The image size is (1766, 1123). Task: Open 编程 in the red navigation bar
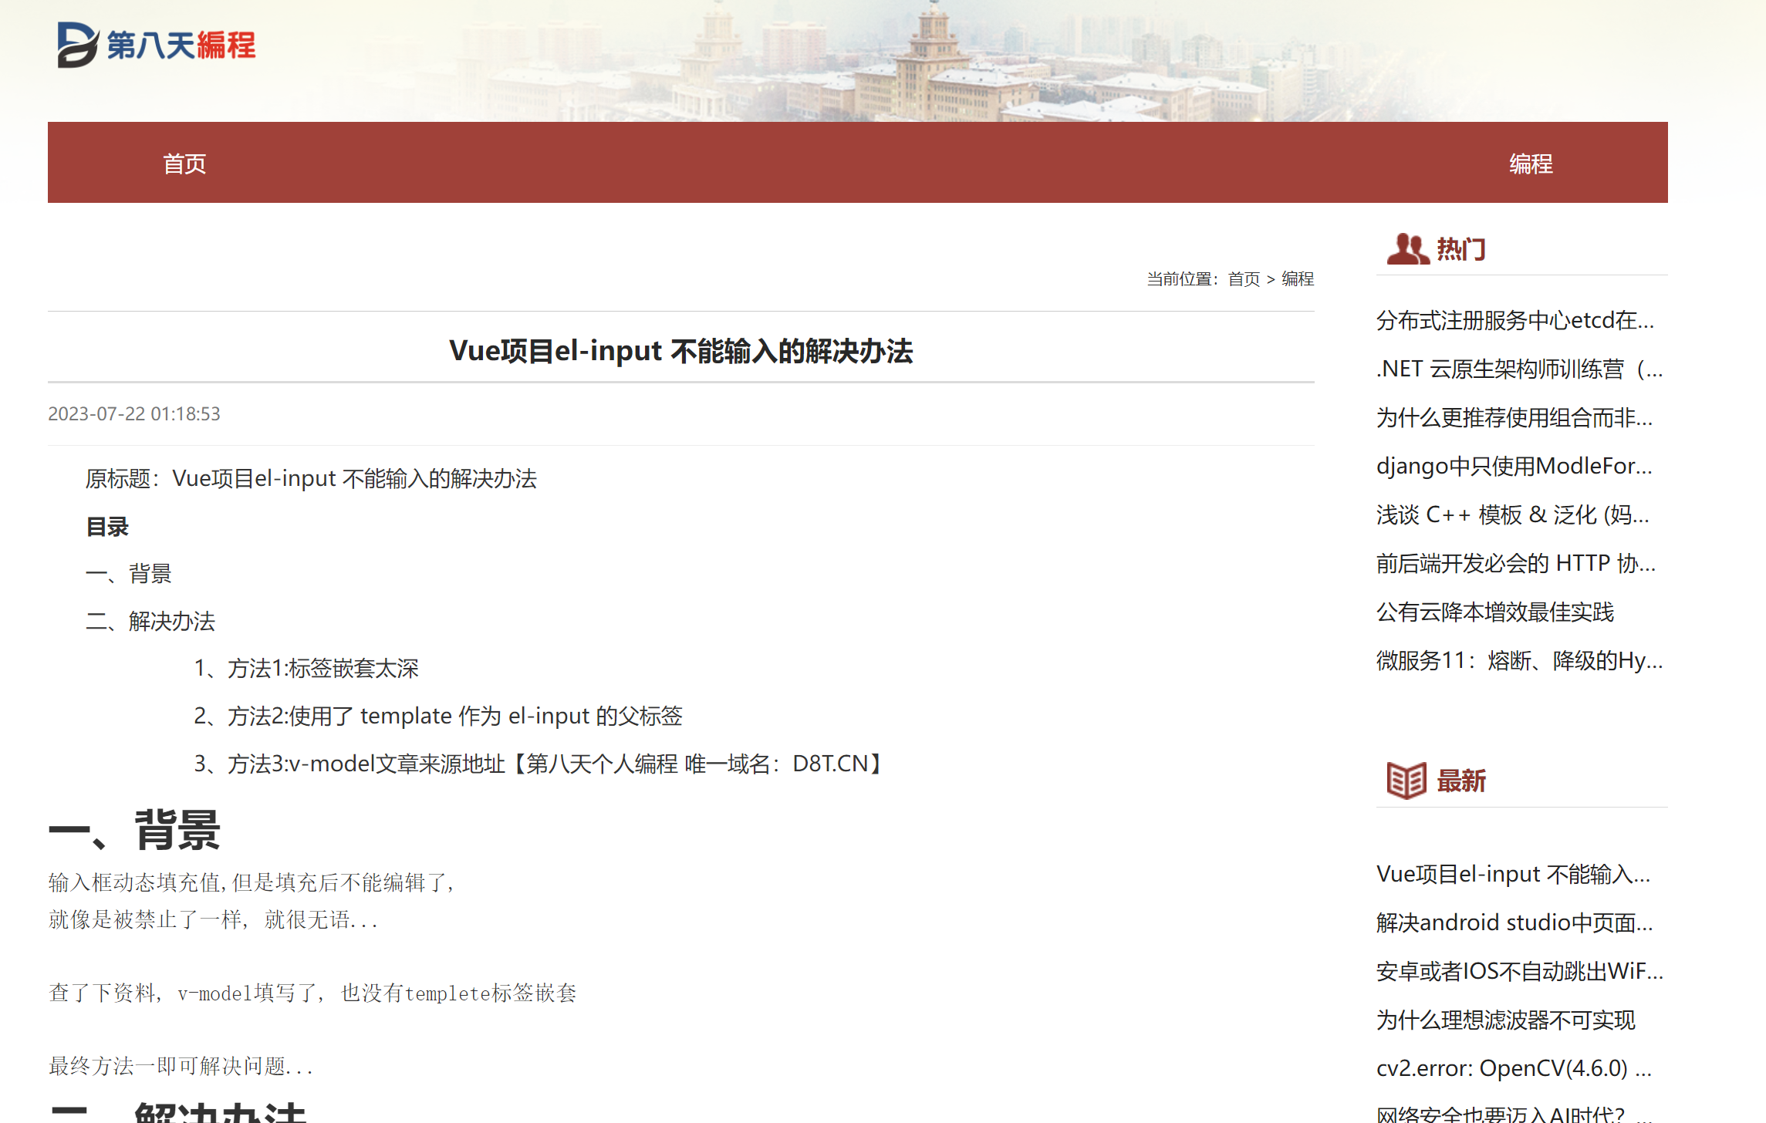[1531, 164]
